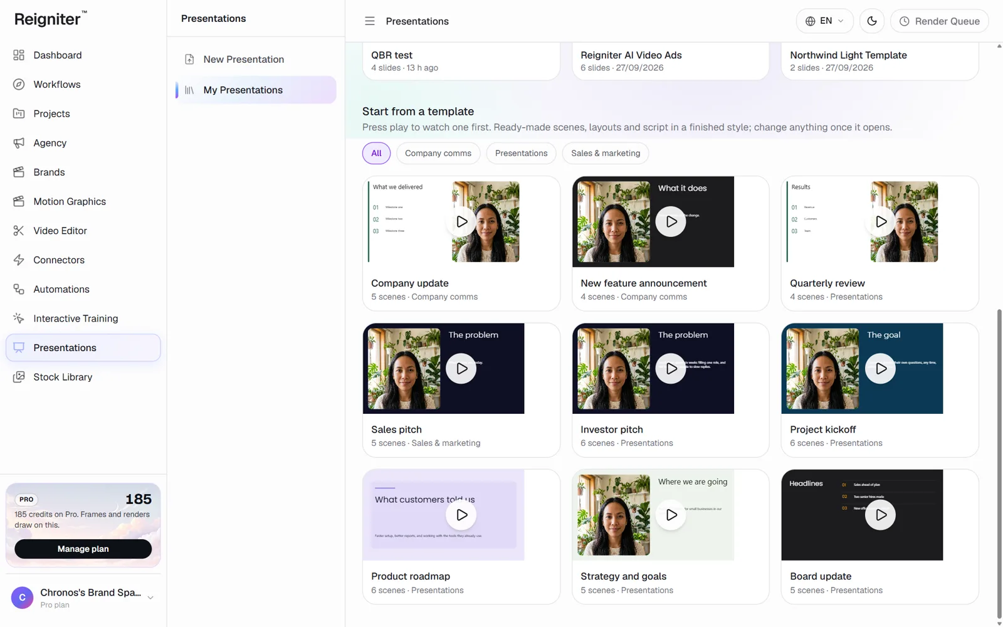Open the Dashboard sidebar icon
This screenshot has width=1003, height=627.
[x=19, y=55]
